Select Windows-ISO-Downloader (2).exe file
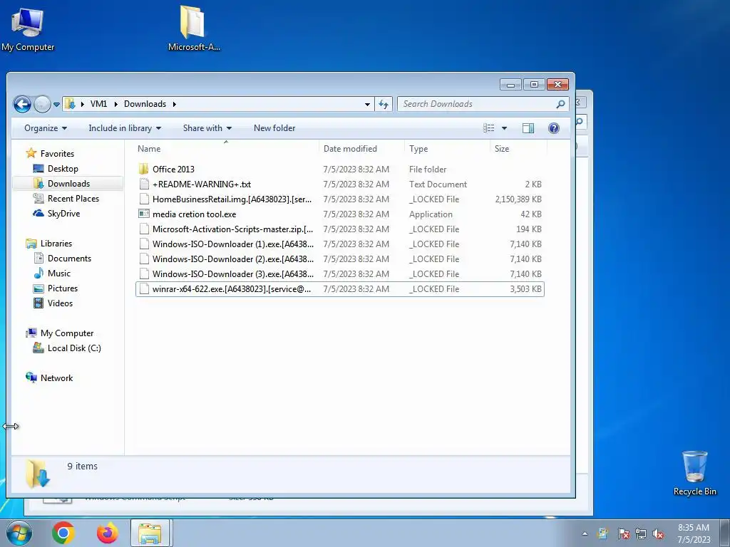 coord(233,259)
